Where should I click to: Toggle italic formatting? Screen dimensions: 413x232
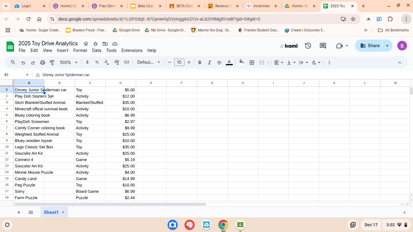coord(209,63)
